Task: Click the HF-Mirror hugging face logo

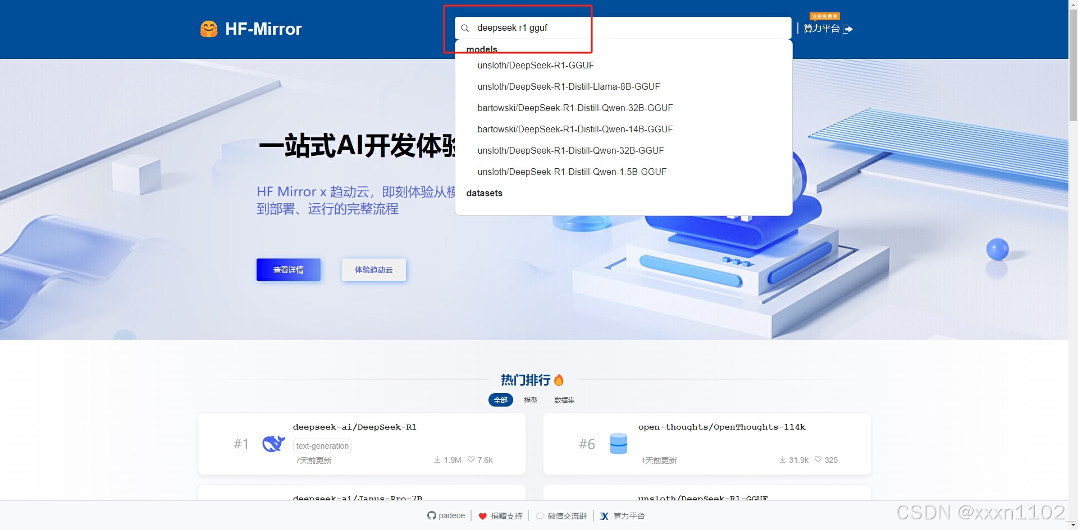Action: [209, 29]
